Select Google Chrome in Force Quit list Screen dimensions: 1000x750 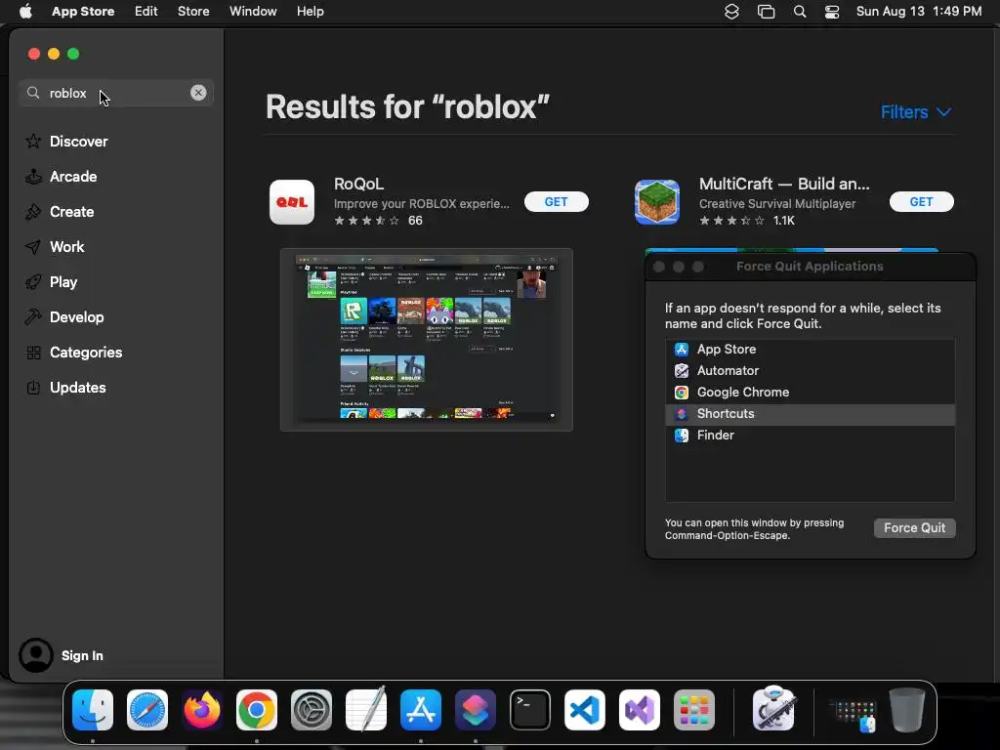click(810, 393)
